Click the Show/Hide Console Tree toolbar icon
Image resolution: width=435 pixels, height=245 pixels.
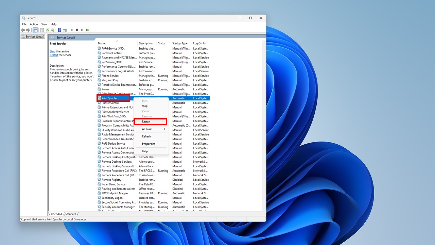(35, 30)
